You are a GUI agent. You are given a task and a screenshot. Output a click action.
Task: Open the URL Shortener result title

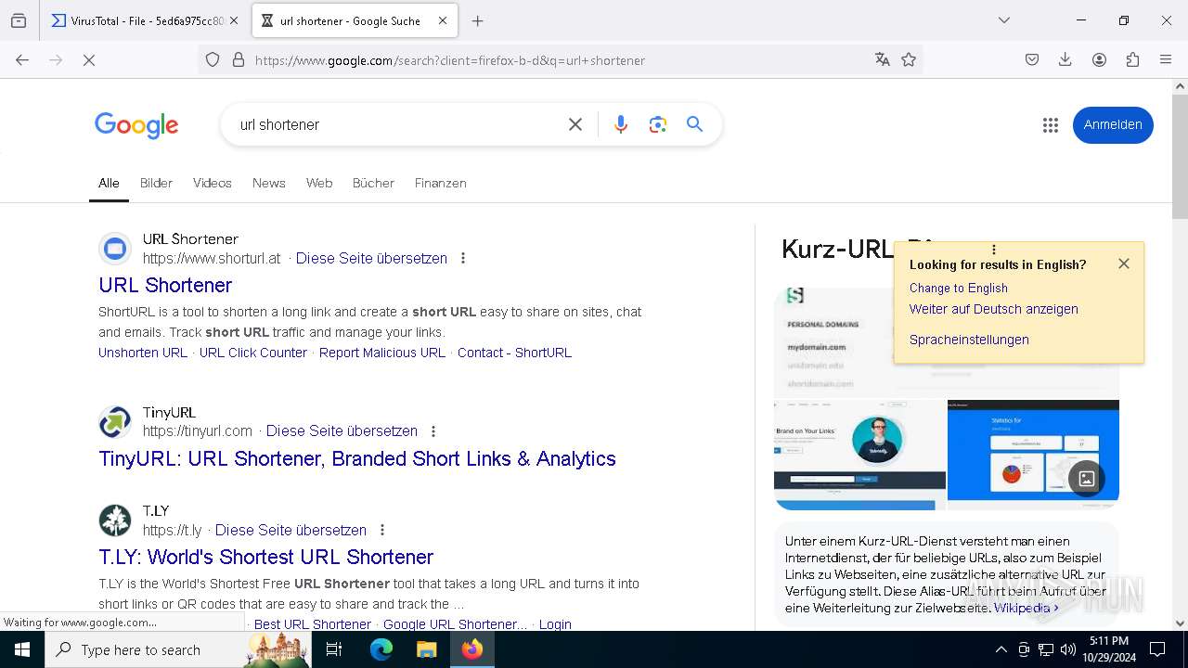(x=165, y=285)
